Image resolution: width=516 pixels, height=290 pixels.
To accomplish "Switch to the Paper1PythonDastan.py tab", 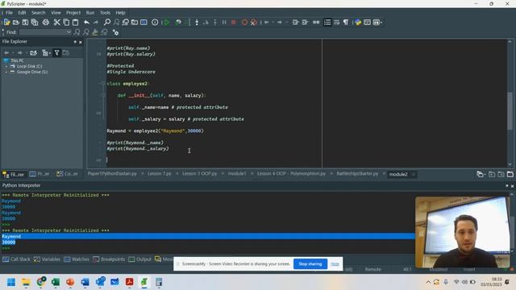I will [112, 174].
